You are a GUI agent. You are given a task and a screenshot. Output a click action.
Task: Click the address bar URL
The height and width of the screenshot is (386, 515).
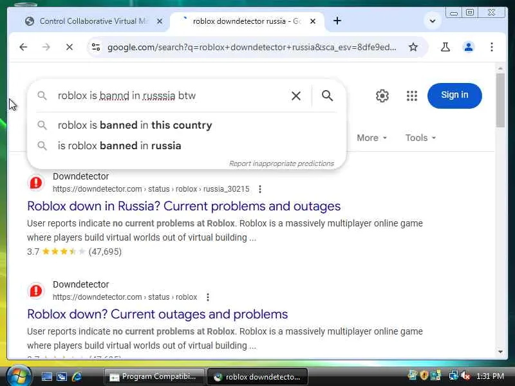tap(252, 47)
